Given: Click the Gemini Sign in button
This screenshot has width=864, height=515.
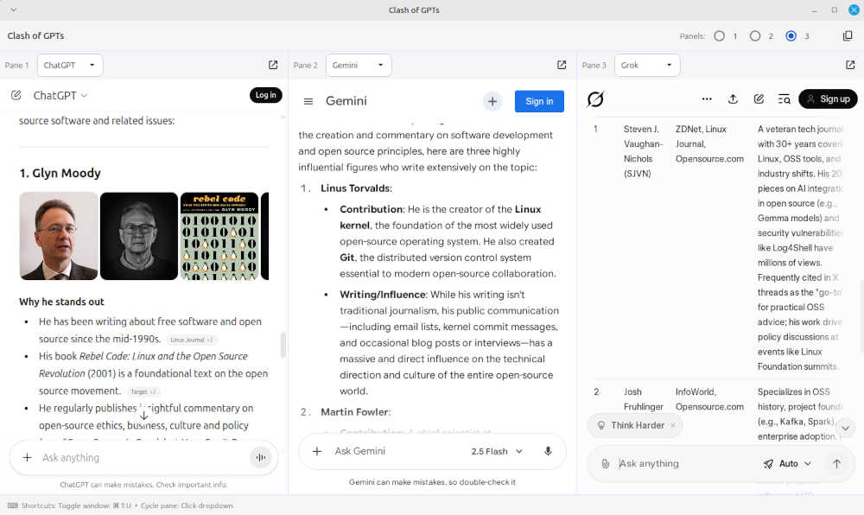Looking at the screenshot, I should coord(539,101).
